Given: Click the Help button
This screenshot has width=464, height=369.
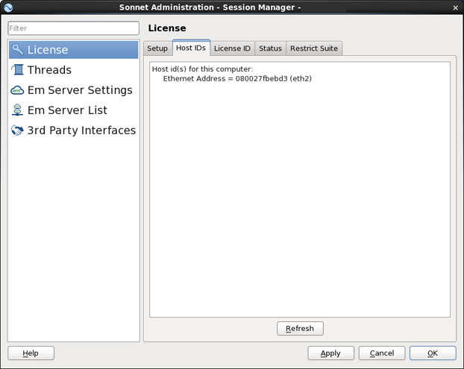Looking at the screenshot, I should tap(31, 353).
